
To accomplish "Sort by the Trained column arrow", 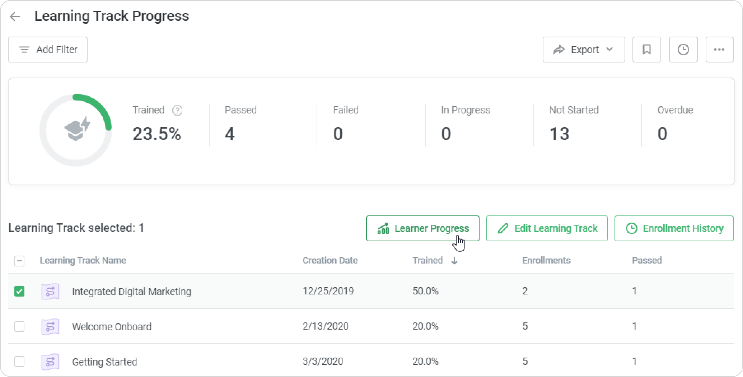I will point(454,261).
